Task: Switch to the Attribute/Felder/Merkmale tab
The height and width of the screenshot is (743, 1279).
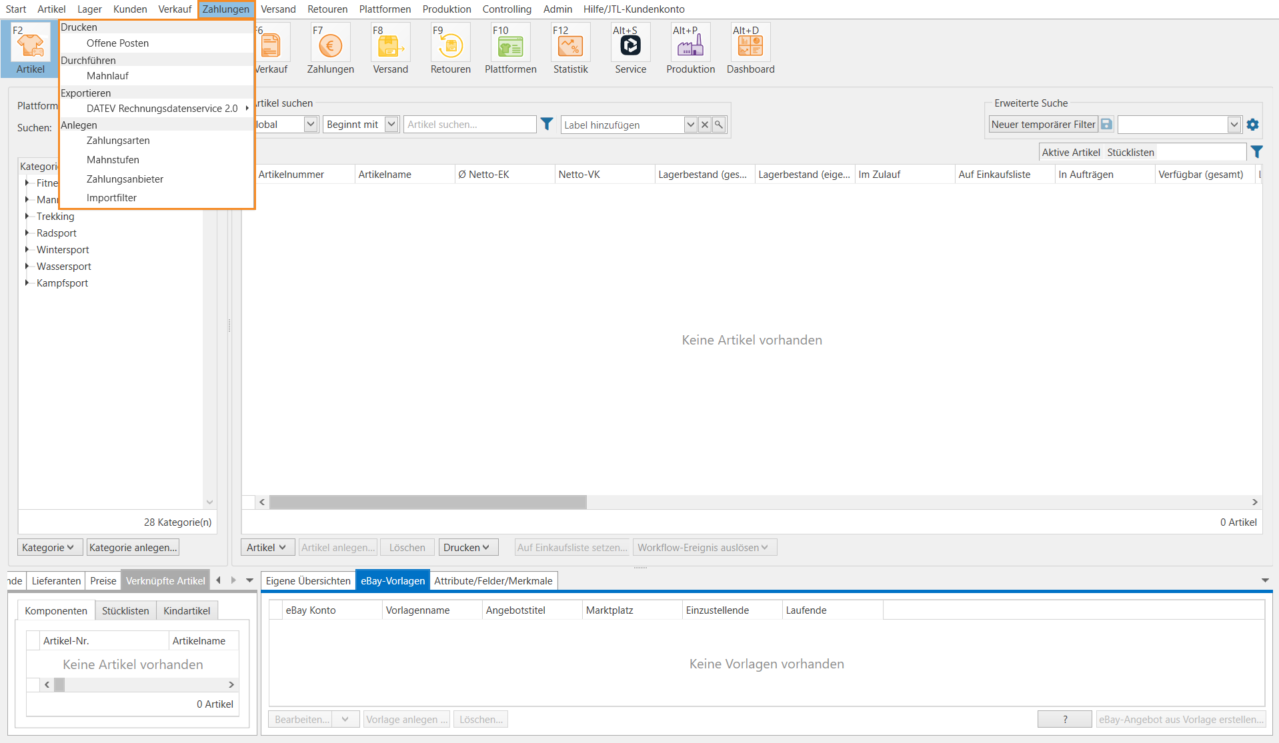Action: 493,581
